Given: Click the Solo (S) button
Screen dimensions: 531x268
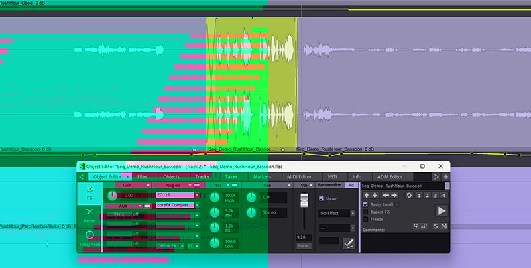Looking at the screenshot, I should 437,226.
